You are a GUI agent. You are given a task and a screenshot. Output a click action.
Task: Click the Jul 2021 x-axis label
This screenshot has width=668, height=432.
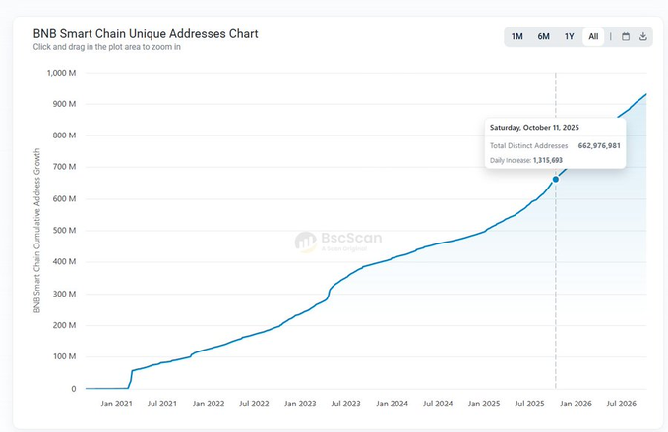coord(162,404)
